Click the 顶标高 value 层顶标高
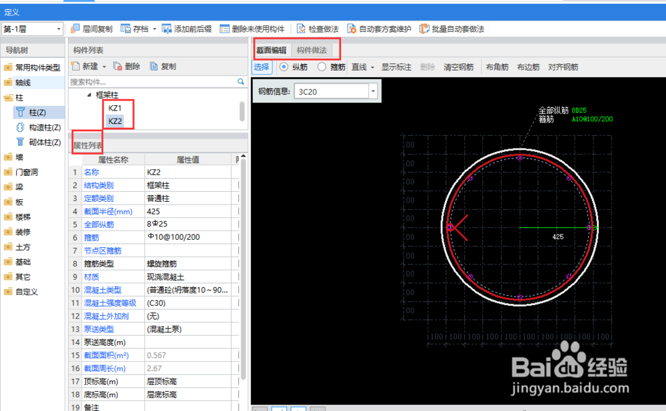The image size is (666, 411). pyautogui.click(x=188, y=381)
